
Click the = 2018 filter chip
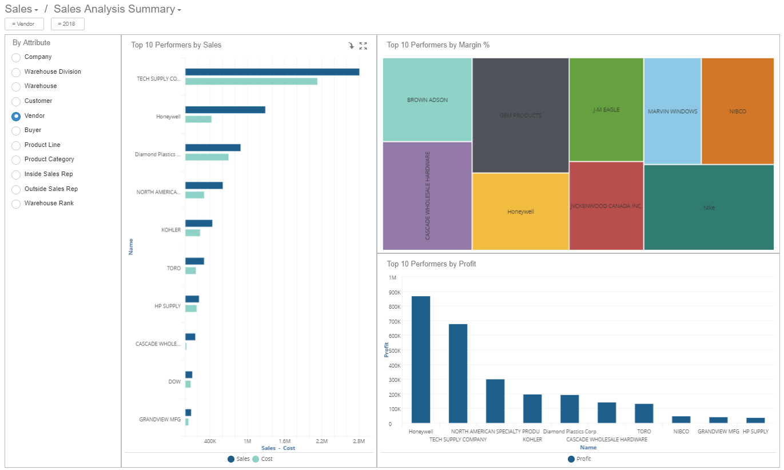[x=69, y=23]
